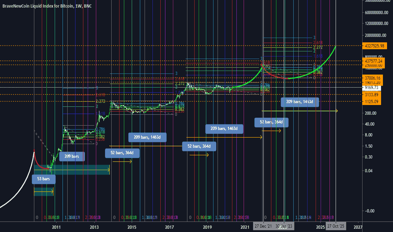Click the 2019 label on time axis

(207, 227)
